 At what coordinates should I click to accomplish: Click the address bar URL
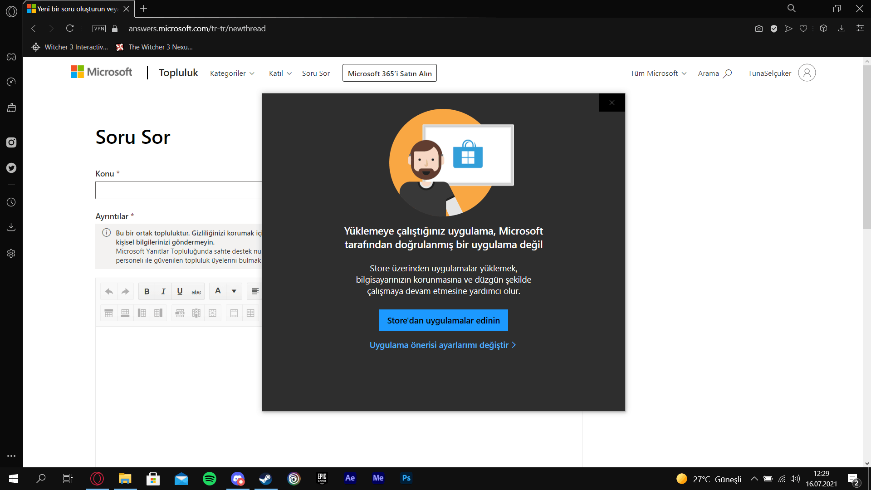(x=197, y=29)
